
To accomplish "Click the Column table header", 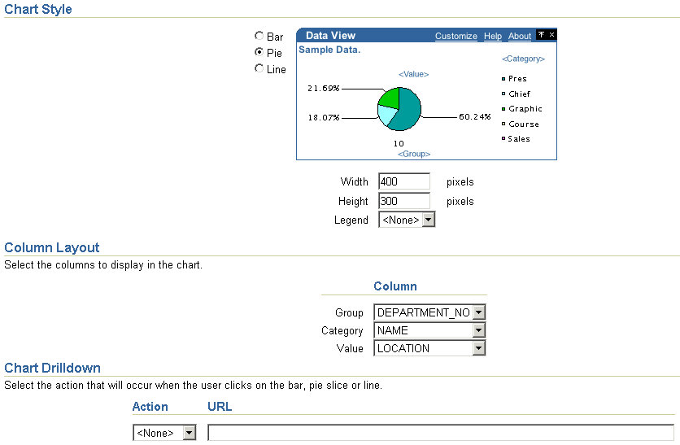I will tap(395, 286).
